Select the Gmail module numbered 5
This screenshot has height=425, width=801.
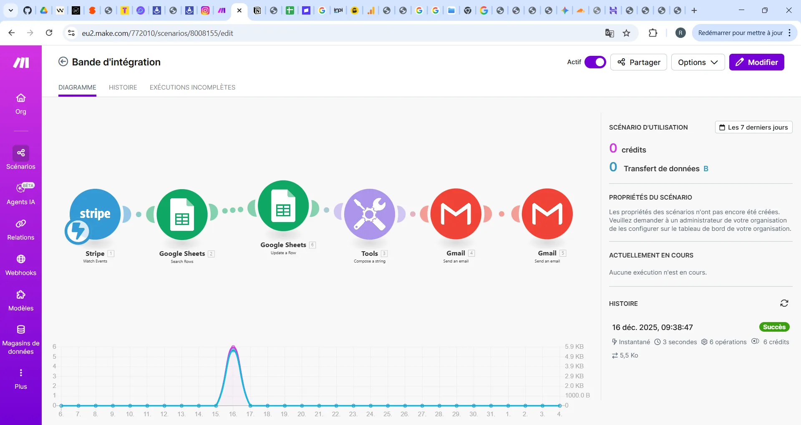point(547,214)
